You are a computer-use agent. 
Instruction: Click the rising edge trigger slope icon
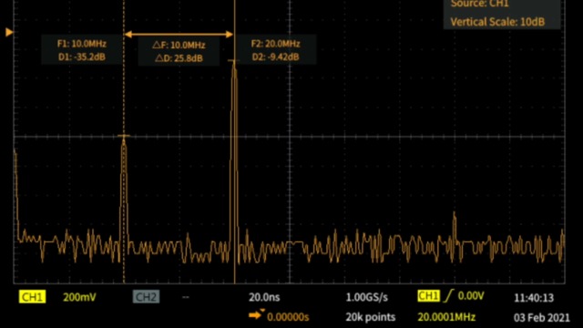coord(449,295)
